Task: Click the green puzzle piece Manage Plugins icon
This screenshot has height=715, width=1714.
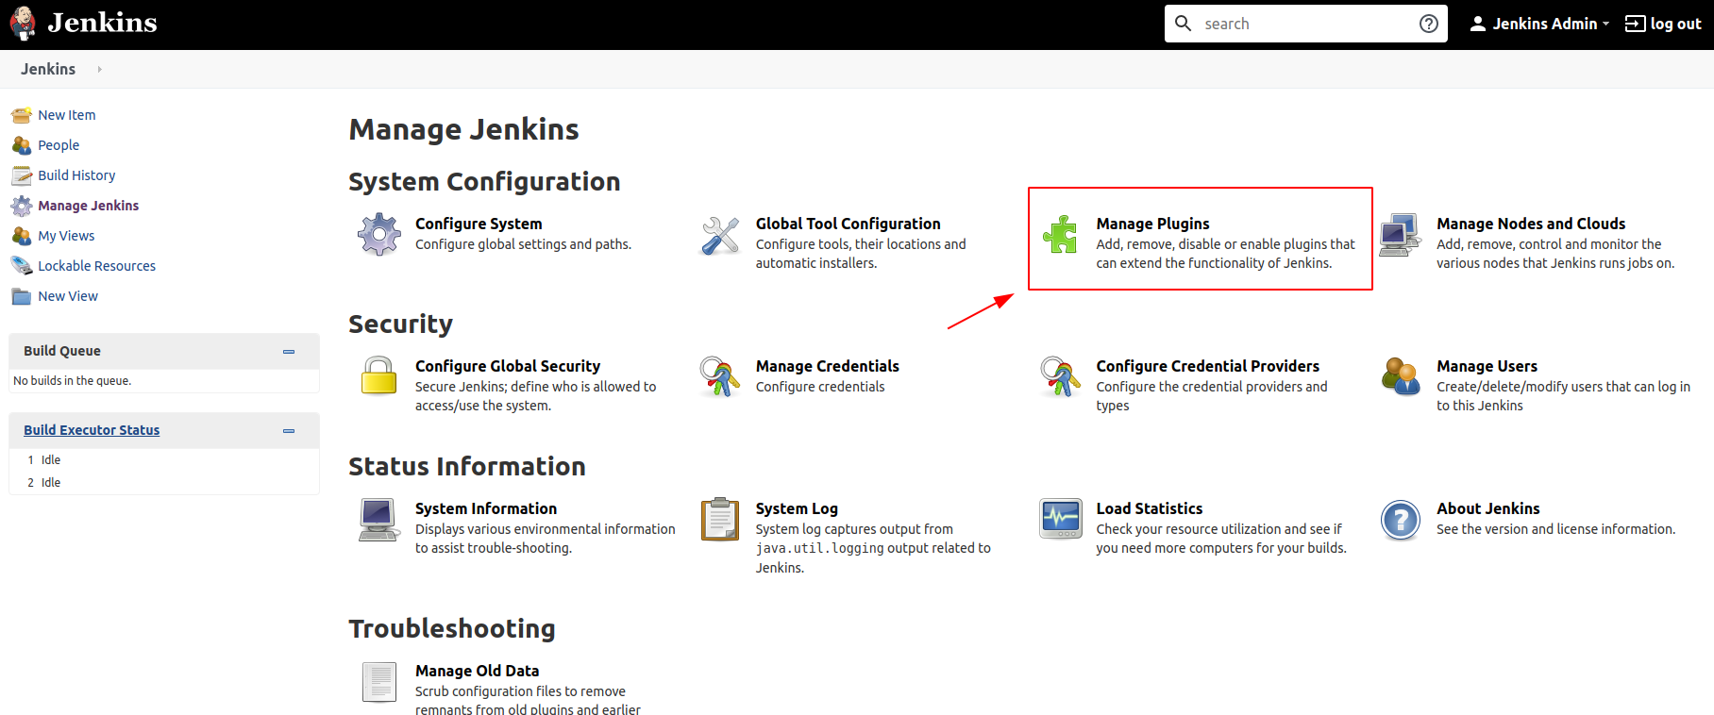Action: coord(1060,234)
